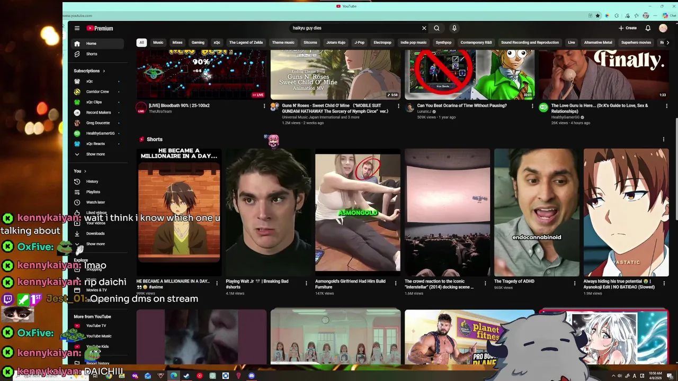Click the YouTube Premium logo
The height and width of the screenshot is (381, 678).
click(x=100, y=28)
